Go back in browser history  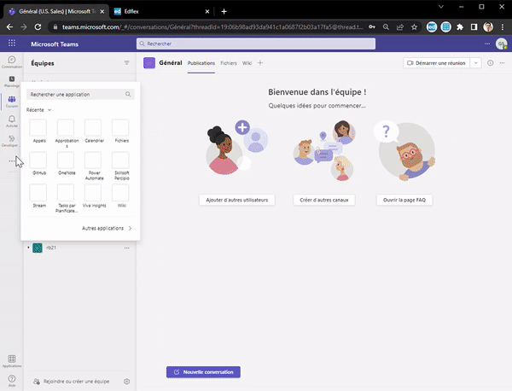tap(9, 27)
